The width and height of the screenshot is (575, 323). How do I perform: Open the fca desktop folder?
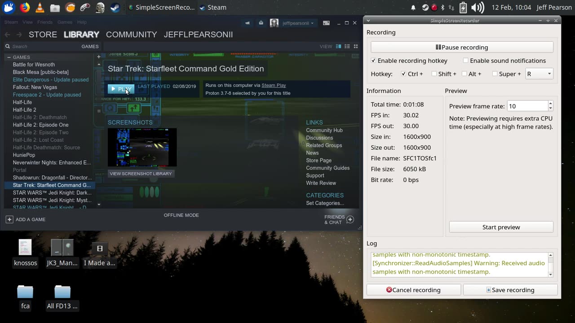[x=25, y=297]
